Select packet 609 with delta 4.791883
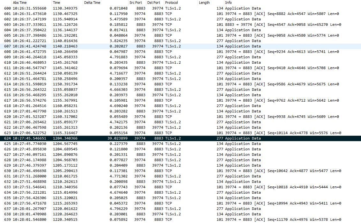The width and height of the screenshot is (361, 223). pyautogui.click(x=180, y=57)
